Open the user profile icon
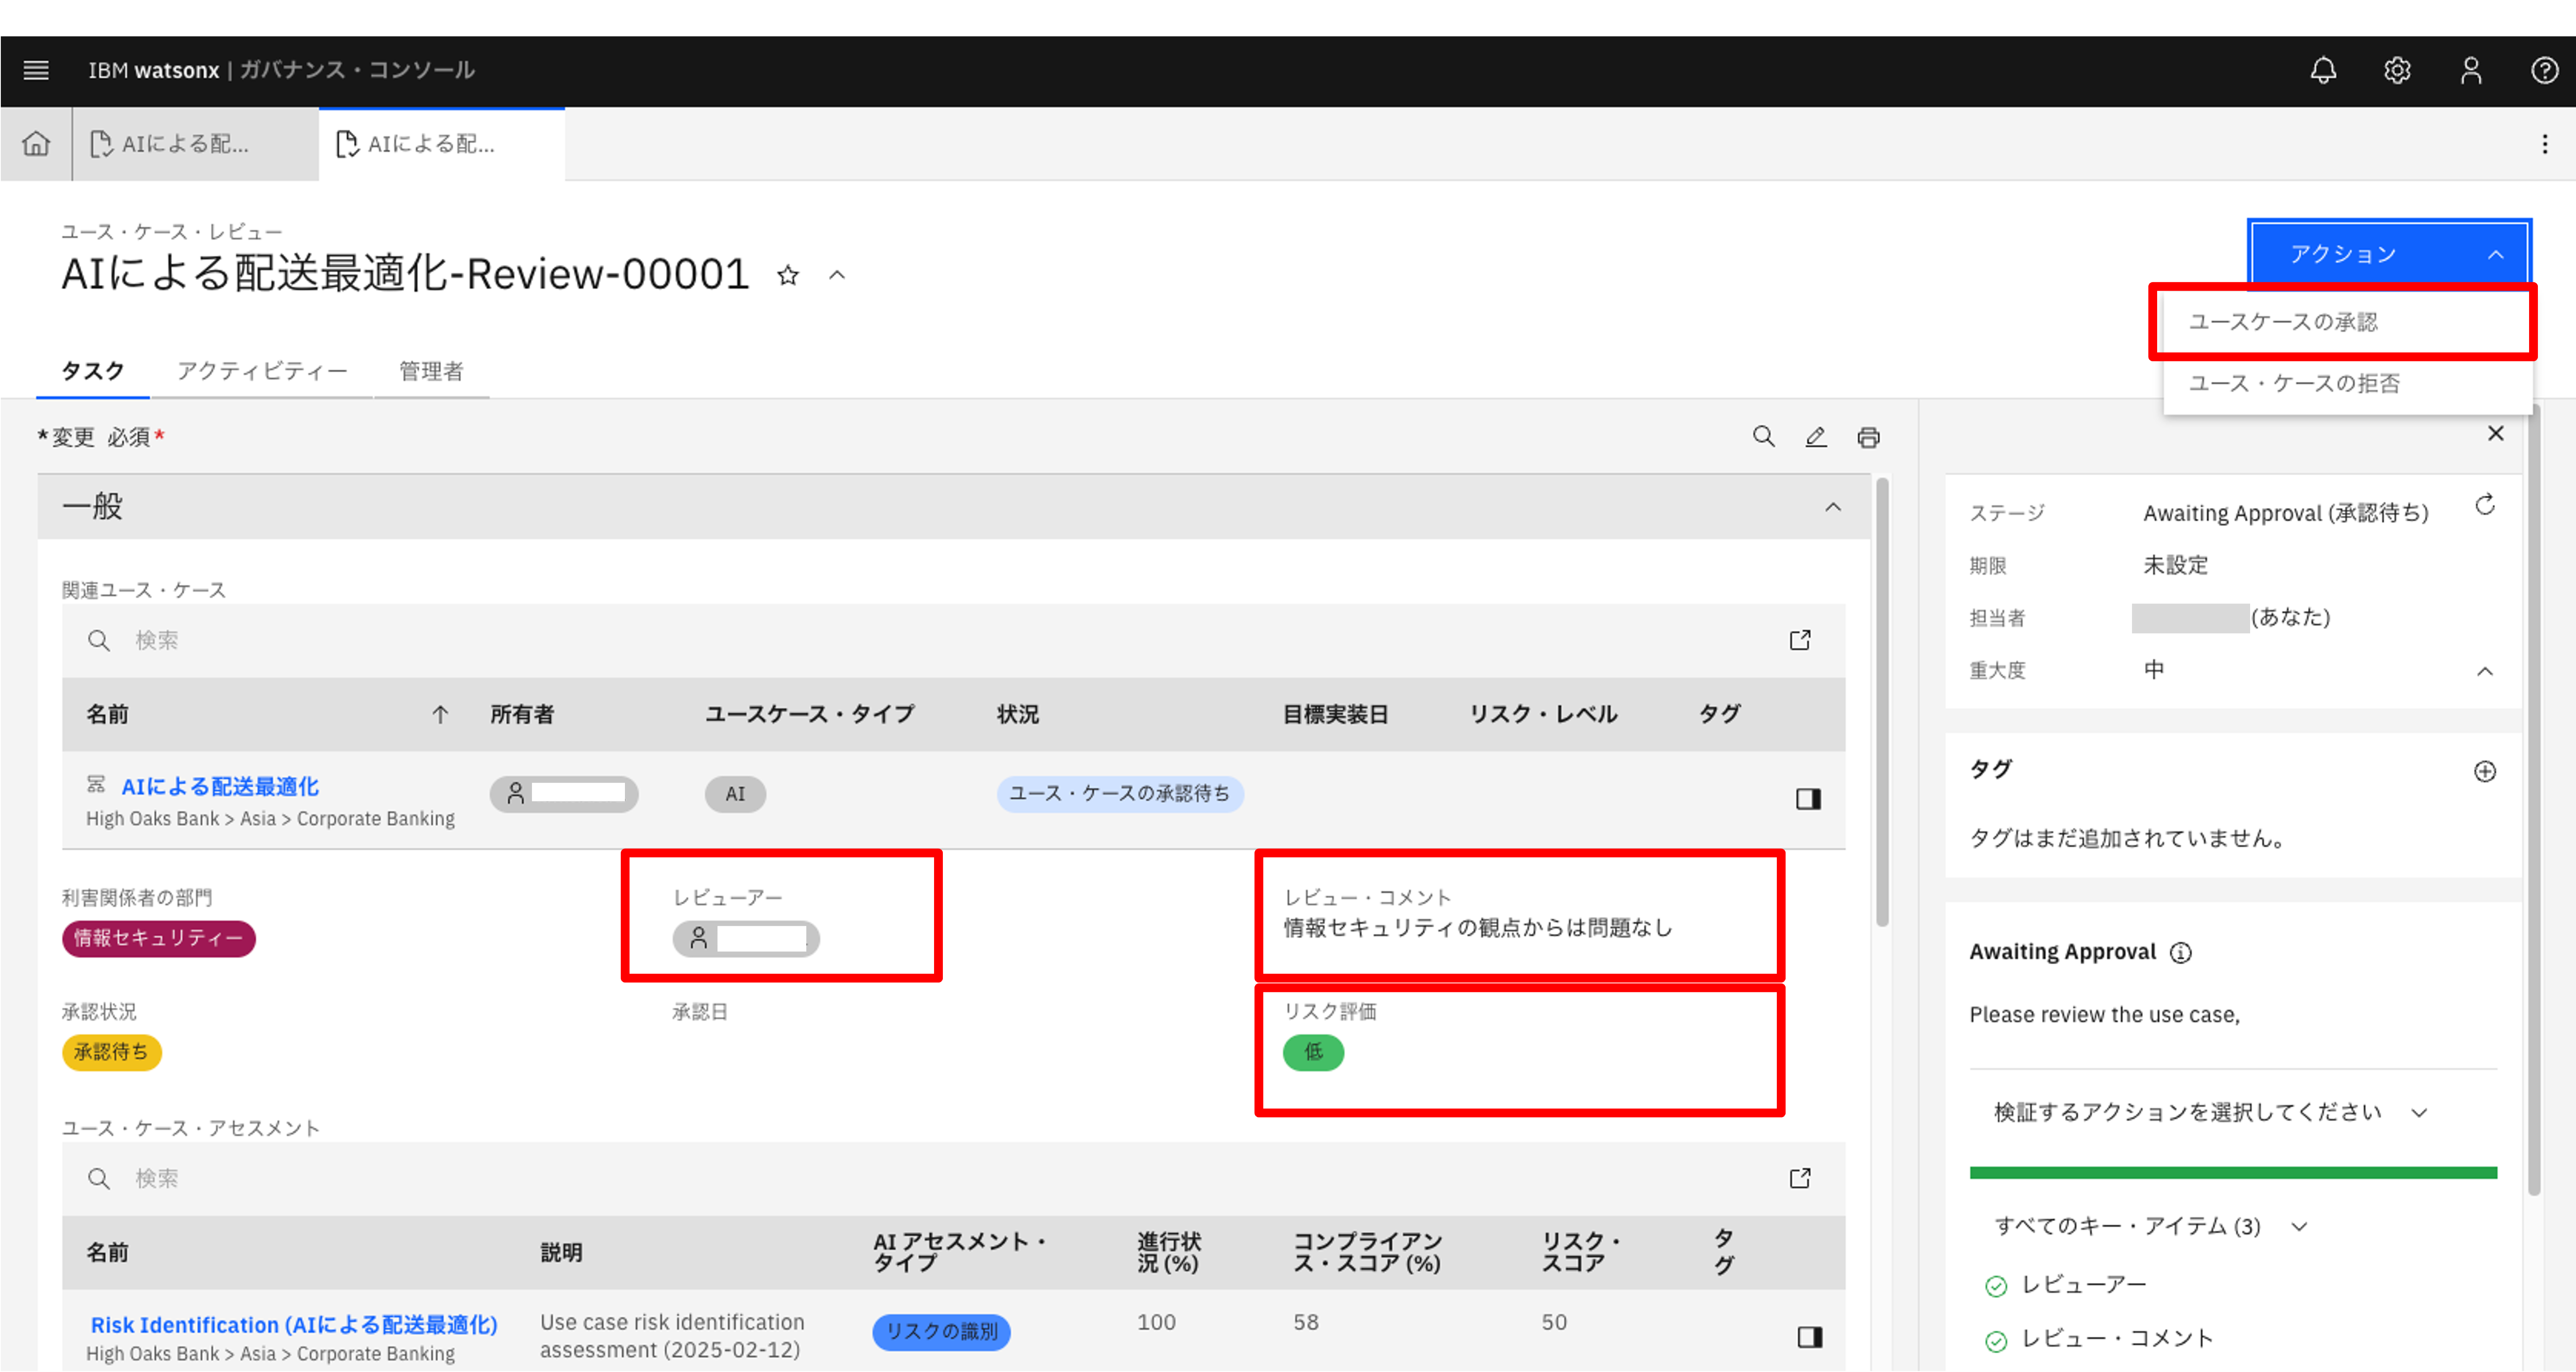This screenshot has height=1372, width=2576. pos(2471,70)
